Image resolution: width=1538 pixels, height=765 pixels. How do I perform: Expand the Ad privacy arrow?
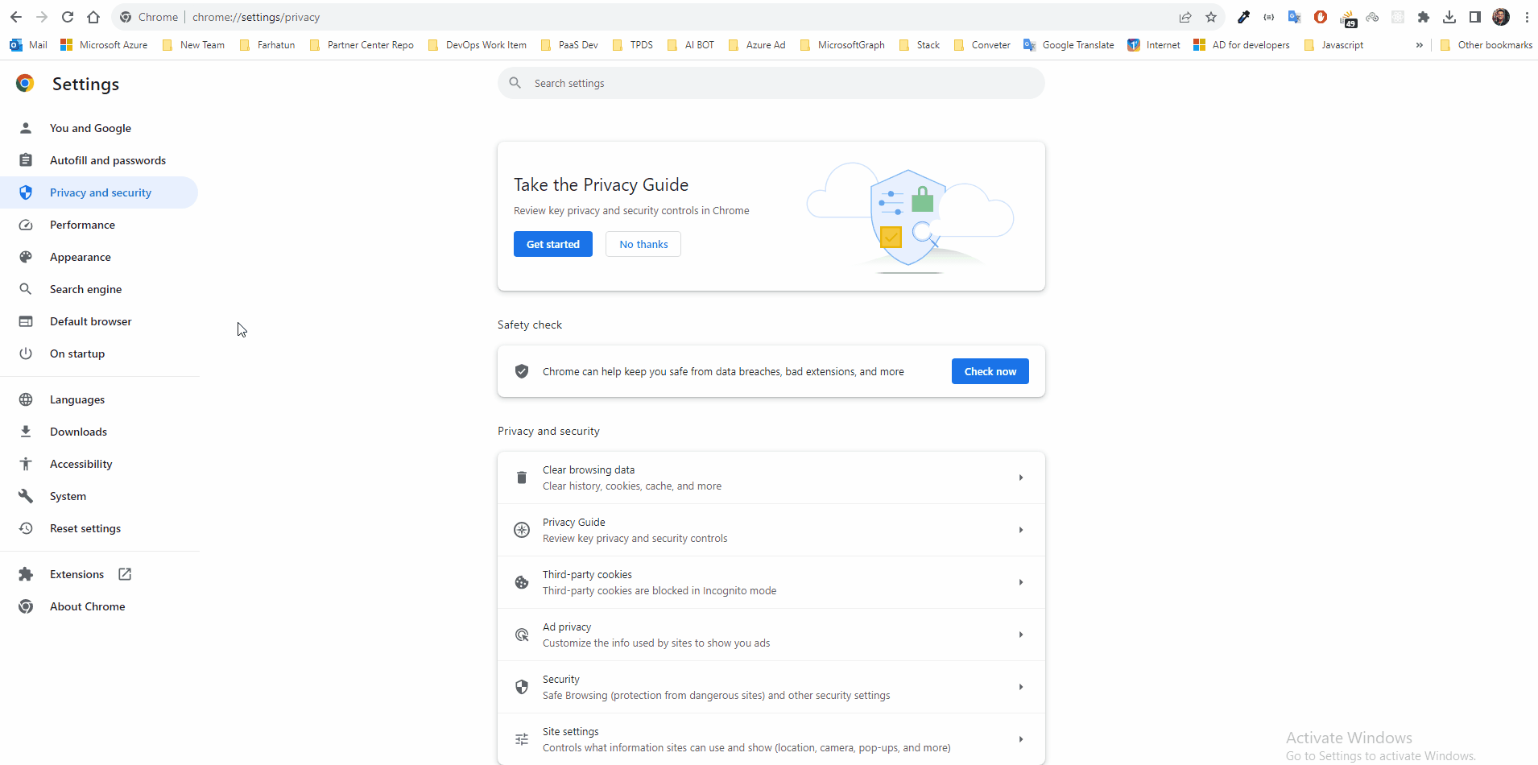1020,635
